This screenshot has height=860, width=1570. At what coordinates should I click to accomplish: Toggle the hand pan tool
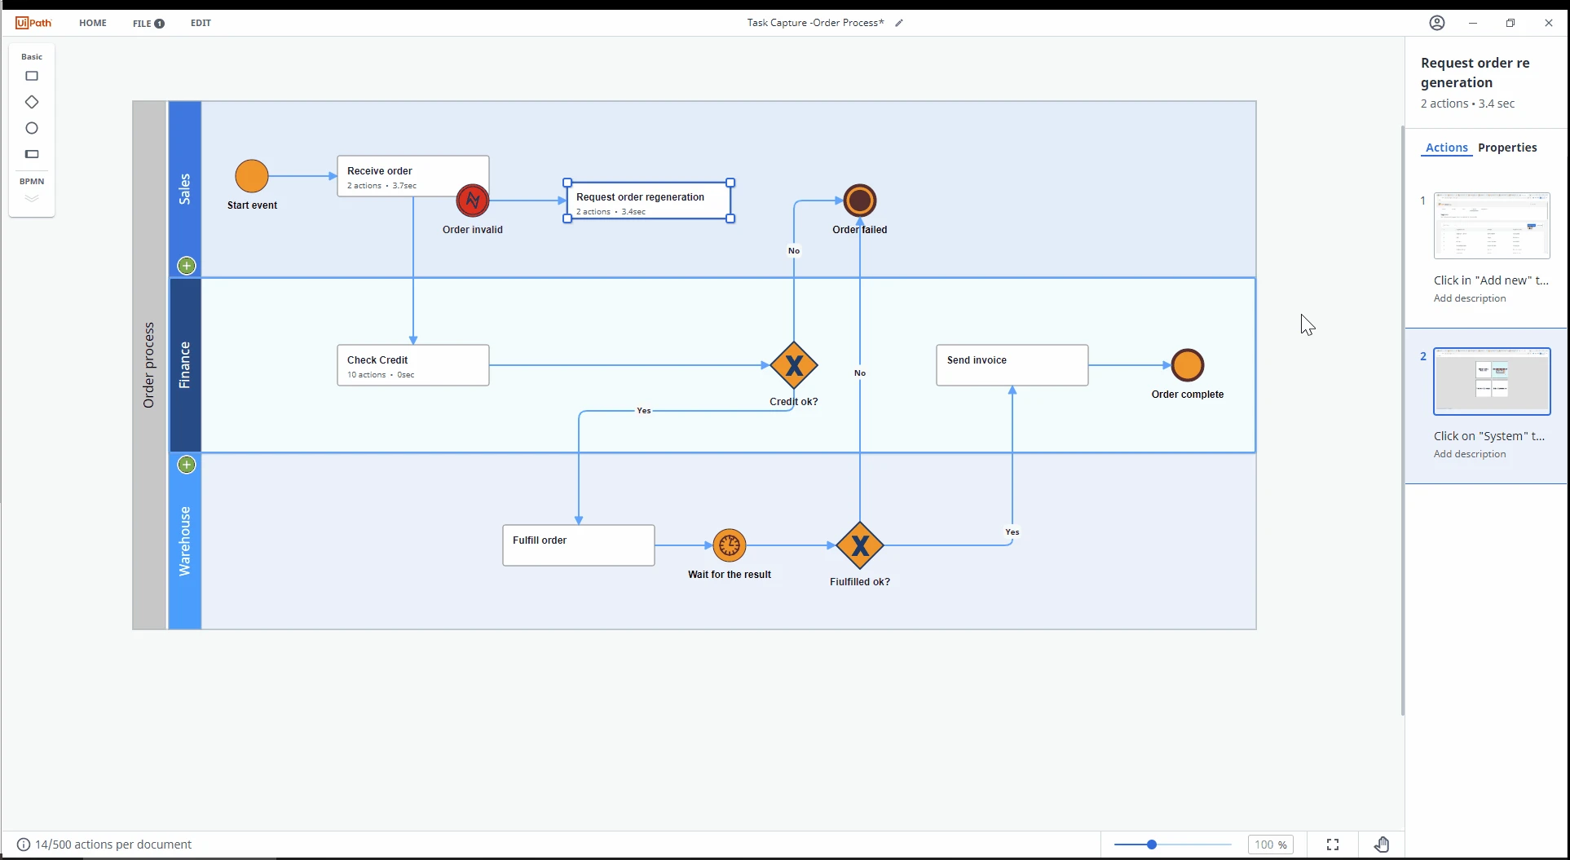[1382, 845]
